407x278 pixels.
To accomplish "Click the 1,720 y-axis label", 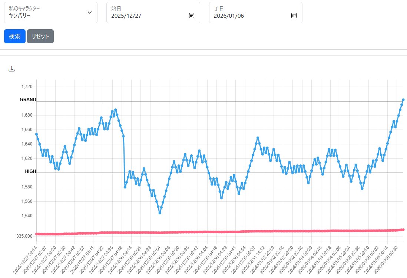I will click(27, 87).
